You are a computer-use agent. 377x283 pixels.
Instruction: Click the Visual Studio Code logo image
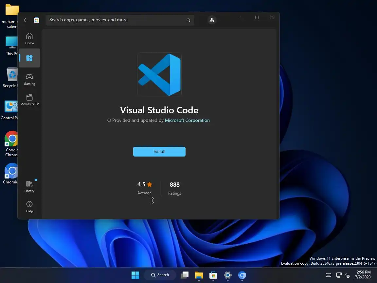coord(159,75)
